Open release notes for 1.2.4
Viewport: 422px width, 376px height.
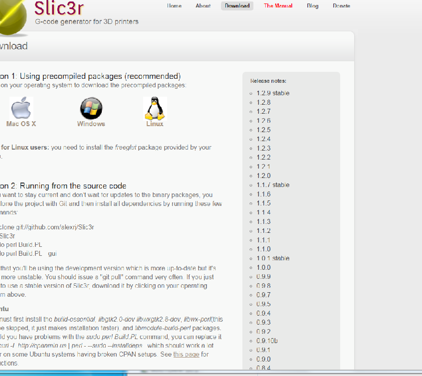point(263,139)
